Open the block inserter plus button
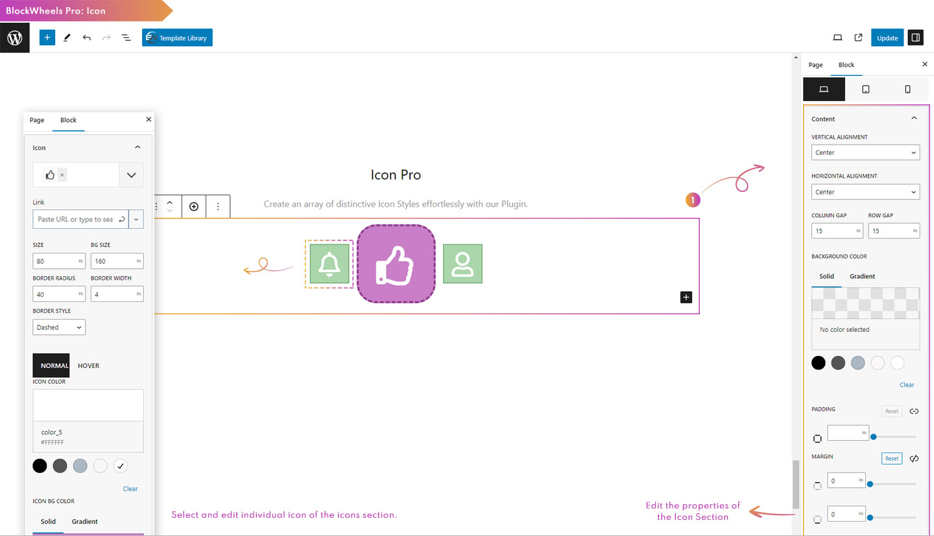 47,38
